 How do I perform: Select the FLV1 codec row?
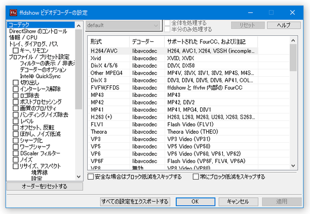[173, 125]
